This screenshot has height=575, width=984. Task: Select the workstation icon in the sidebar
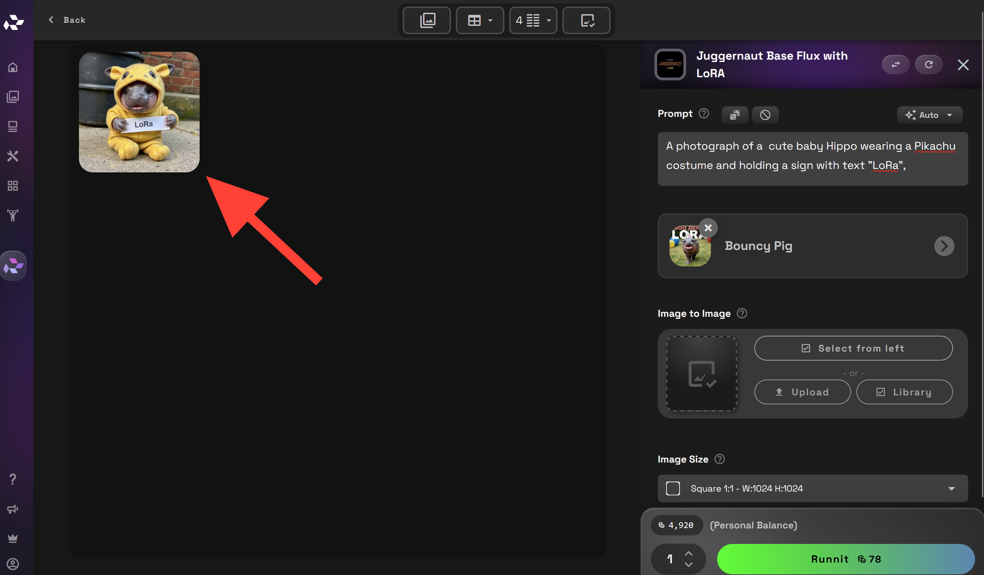pos(12,126)
